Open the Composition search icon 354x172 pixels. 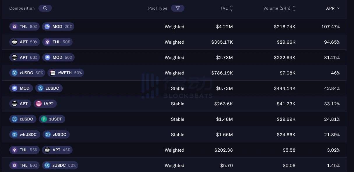pos(45,8)
